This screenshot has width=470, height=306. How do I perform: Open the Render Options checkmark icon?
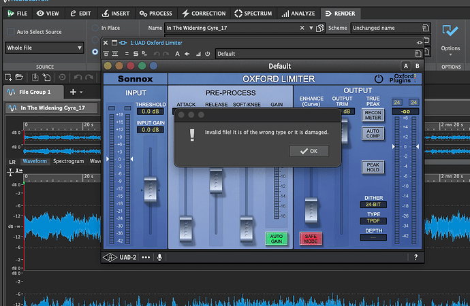[450, 31]
